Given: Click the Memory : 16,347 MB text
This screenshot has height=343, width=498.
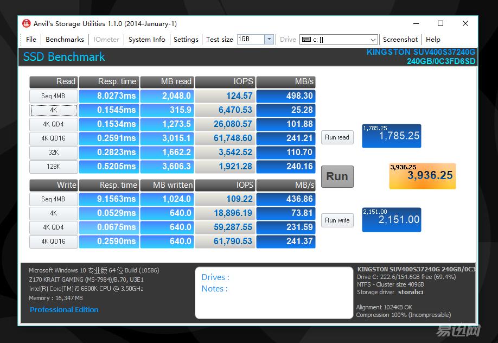Looking at the screenshot, I should click(x=56, y=298).
